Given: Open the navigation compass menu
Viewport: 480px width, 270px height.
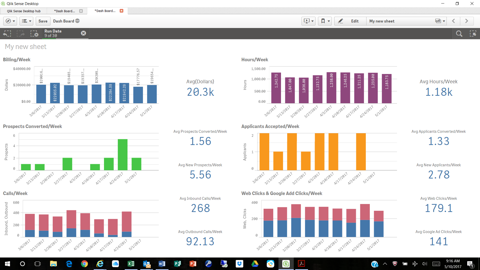Looking at the screenshot, I should click(x=10, y=21).
